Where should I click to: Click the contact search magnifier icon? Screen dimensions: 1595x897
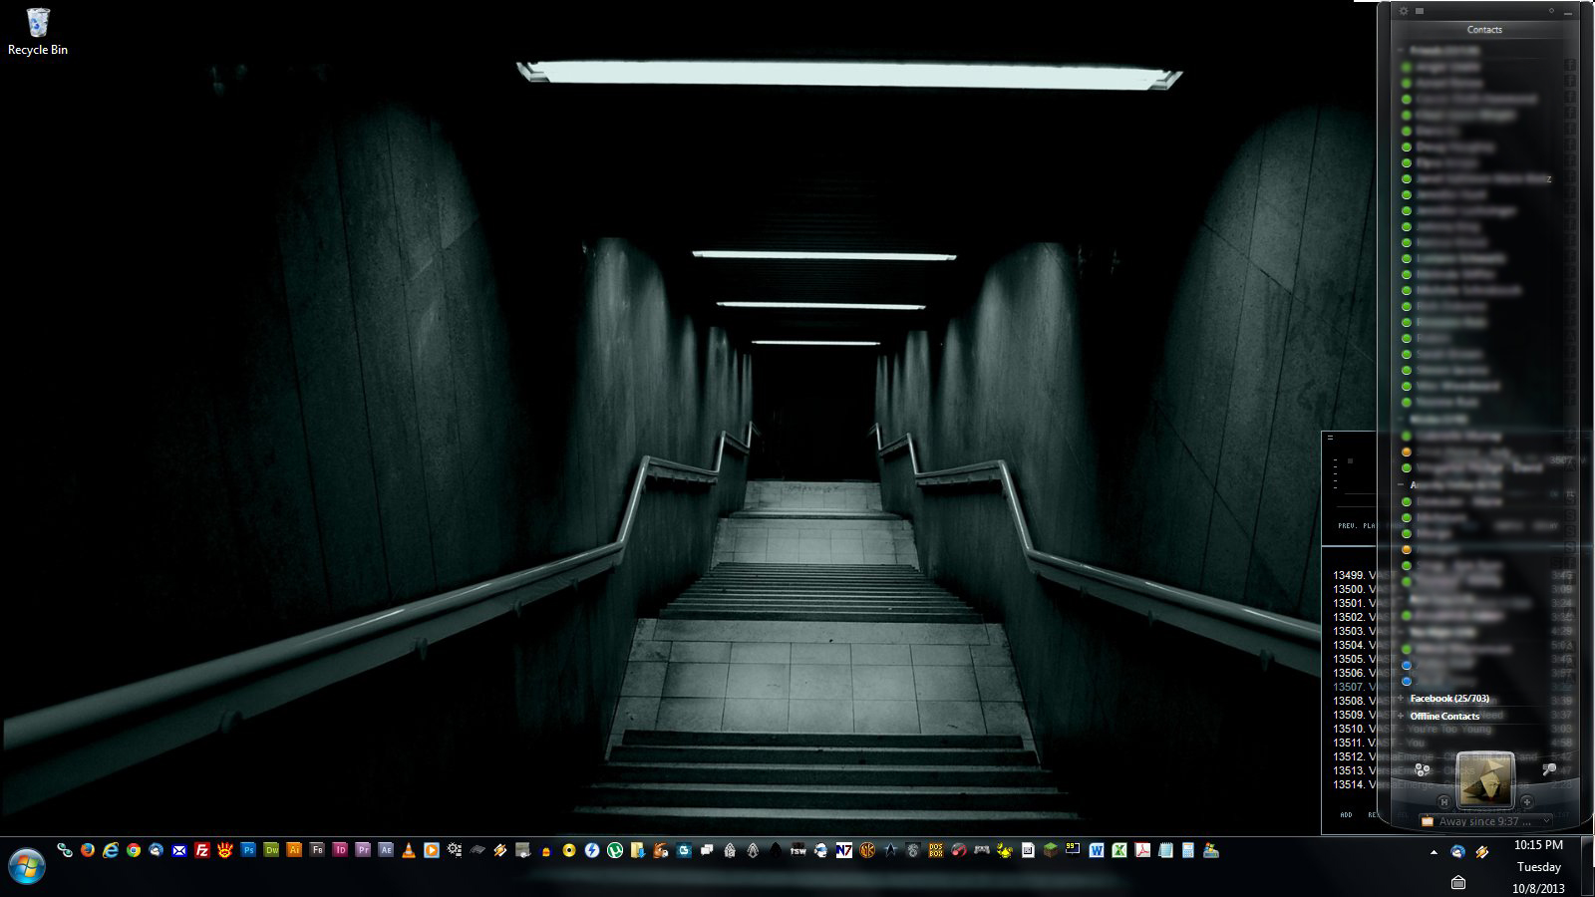point(1548,769)
